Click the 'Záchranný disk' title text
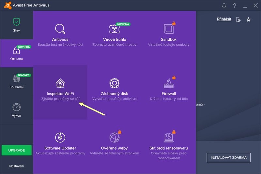This screenshot has width=261, height=174. pos(115,94)
